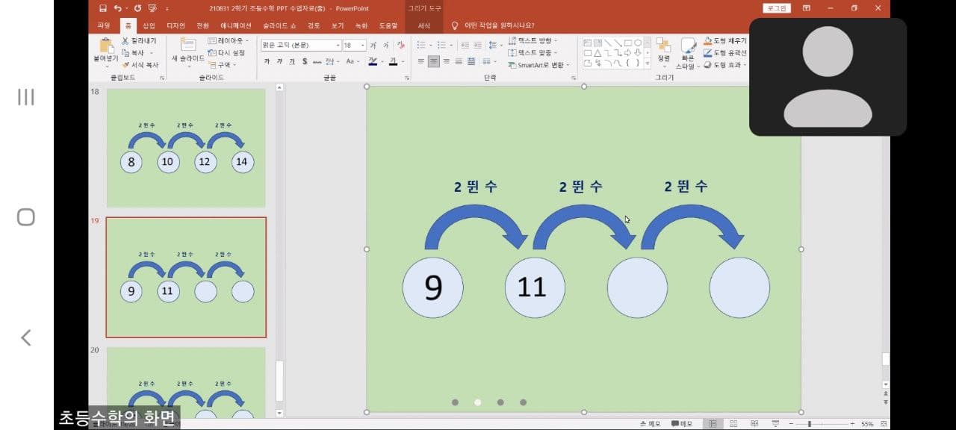Increase font size
Viewport: 956px width, 430px height.
374,46
